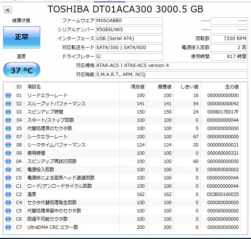
Task: Click status icon for ID C0 row
Action: coord(8,178)
